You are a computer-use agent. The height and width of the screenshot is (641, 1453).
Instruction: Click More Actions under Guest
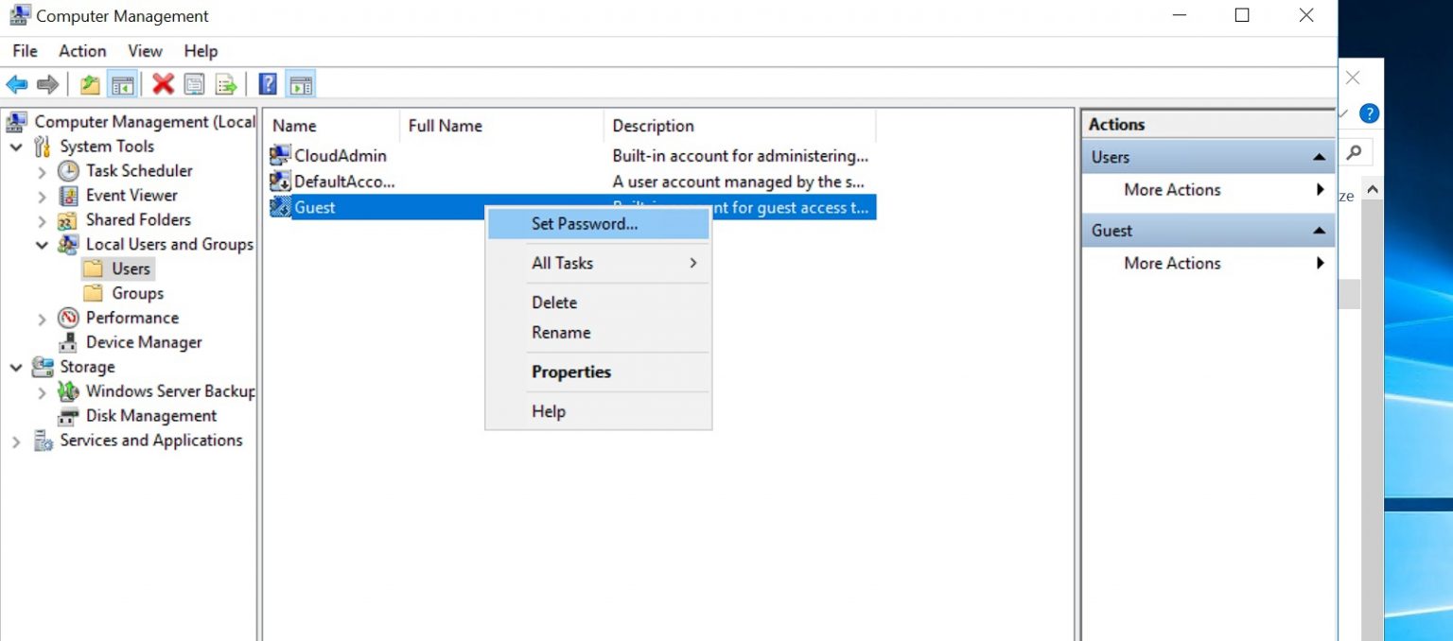point(1171,263)
